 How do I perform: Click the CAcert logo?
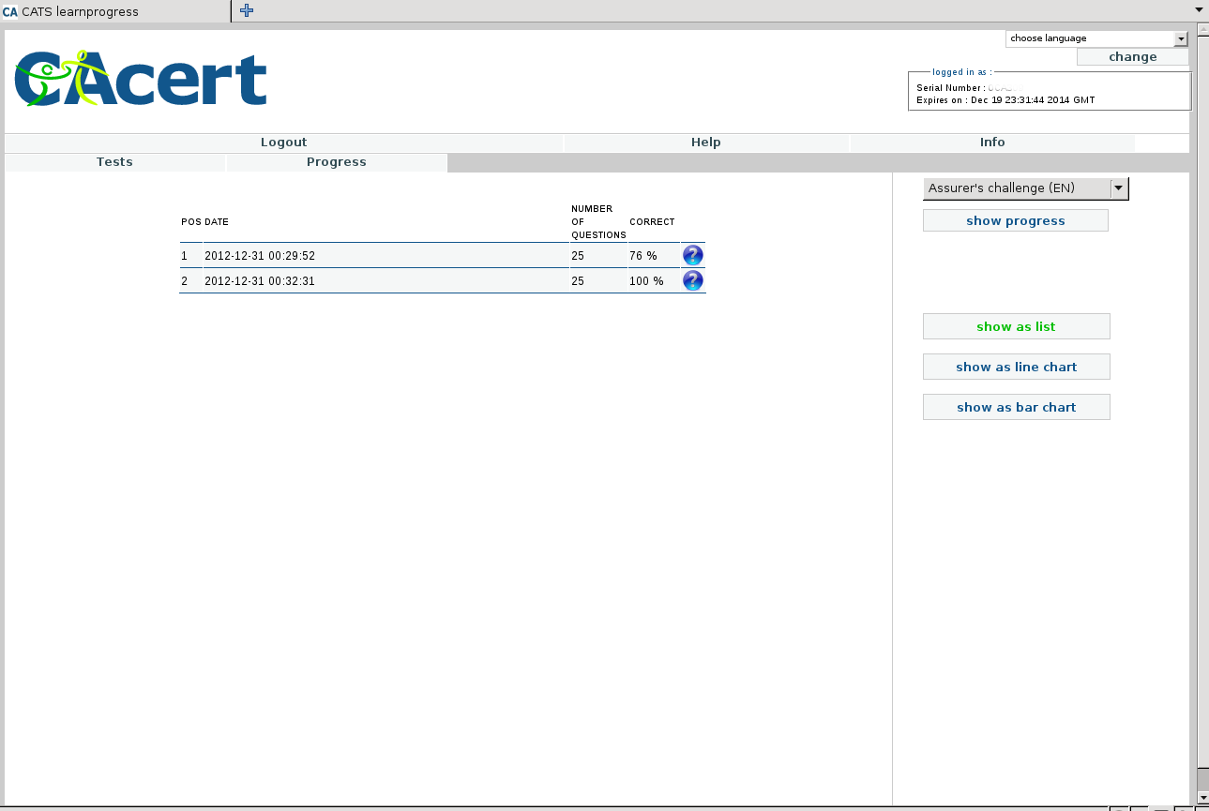(x=141, y=79)
